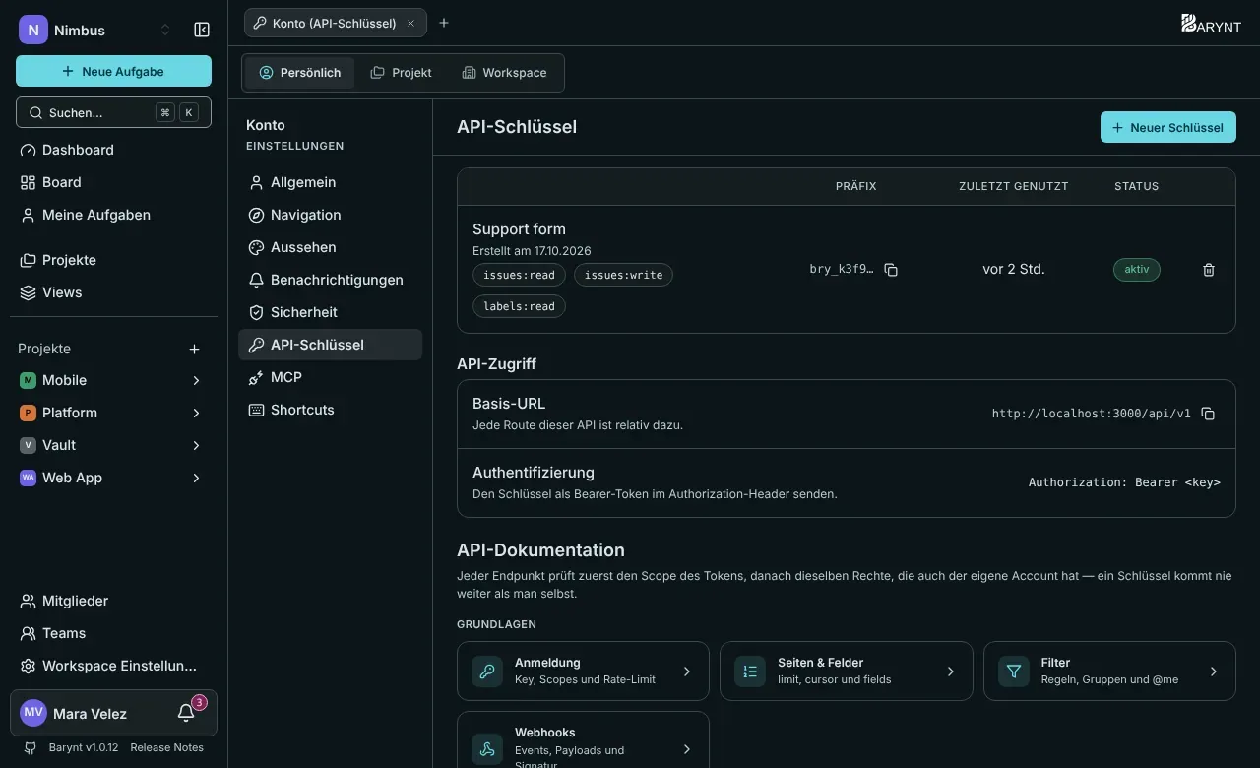
Task: Open Projekte in the sidebar
Action: tap(113, 260)
